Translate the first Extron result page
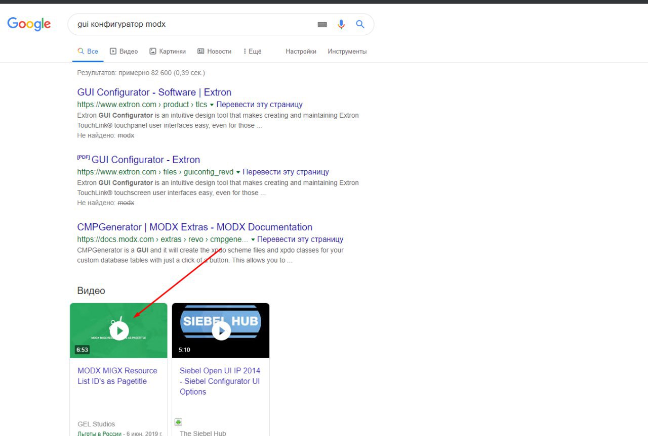Image resolution: width=648 pixels, height=436 pixels. coord(260,105)
